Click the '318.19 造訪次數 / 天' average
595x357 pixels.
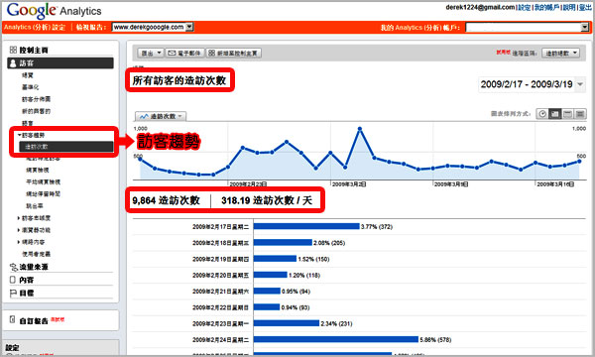pyautogui.click(x=267, y=200)
